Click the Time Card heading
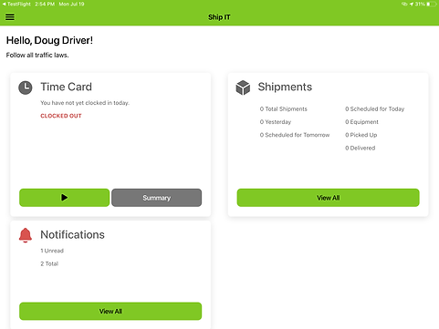This screenshot has width=439, height=329. pyautogui.click(x=66, y=87)
